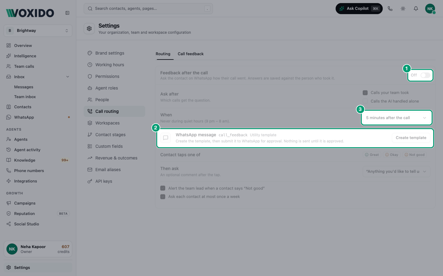Click the phone dialer icon in top bar
Viewport: 443px width, 276px height.
[390, 9]
